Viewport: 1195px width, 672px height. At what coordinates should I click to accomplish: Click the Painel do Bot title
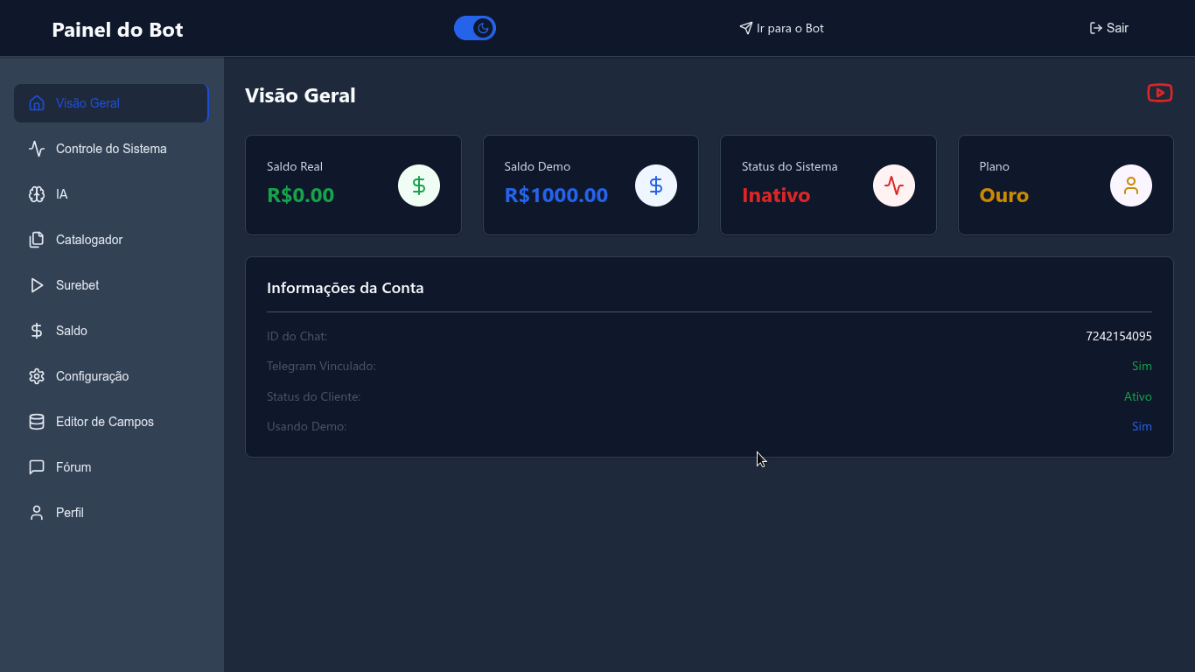pos(117,30)
